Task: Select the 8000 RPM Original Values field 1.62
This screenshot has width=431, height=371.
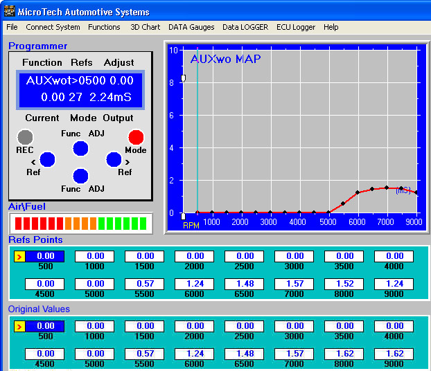Action: coord(344,354)
